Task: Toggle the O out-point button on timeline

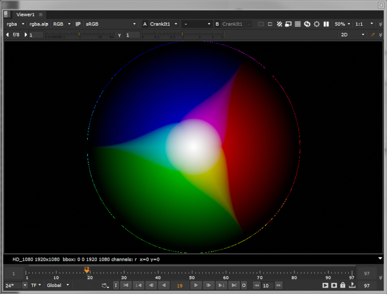Action: pyautogui.click(x=243, y=285)
